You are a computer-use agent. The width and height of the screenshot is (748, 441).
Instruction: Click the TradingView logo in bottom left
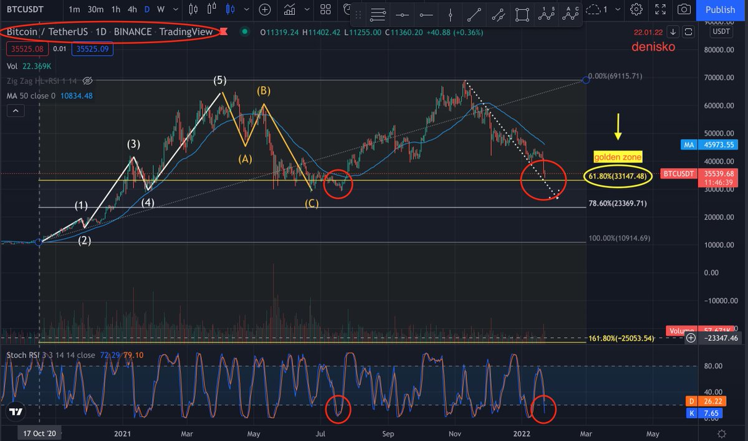click(16, 412)
